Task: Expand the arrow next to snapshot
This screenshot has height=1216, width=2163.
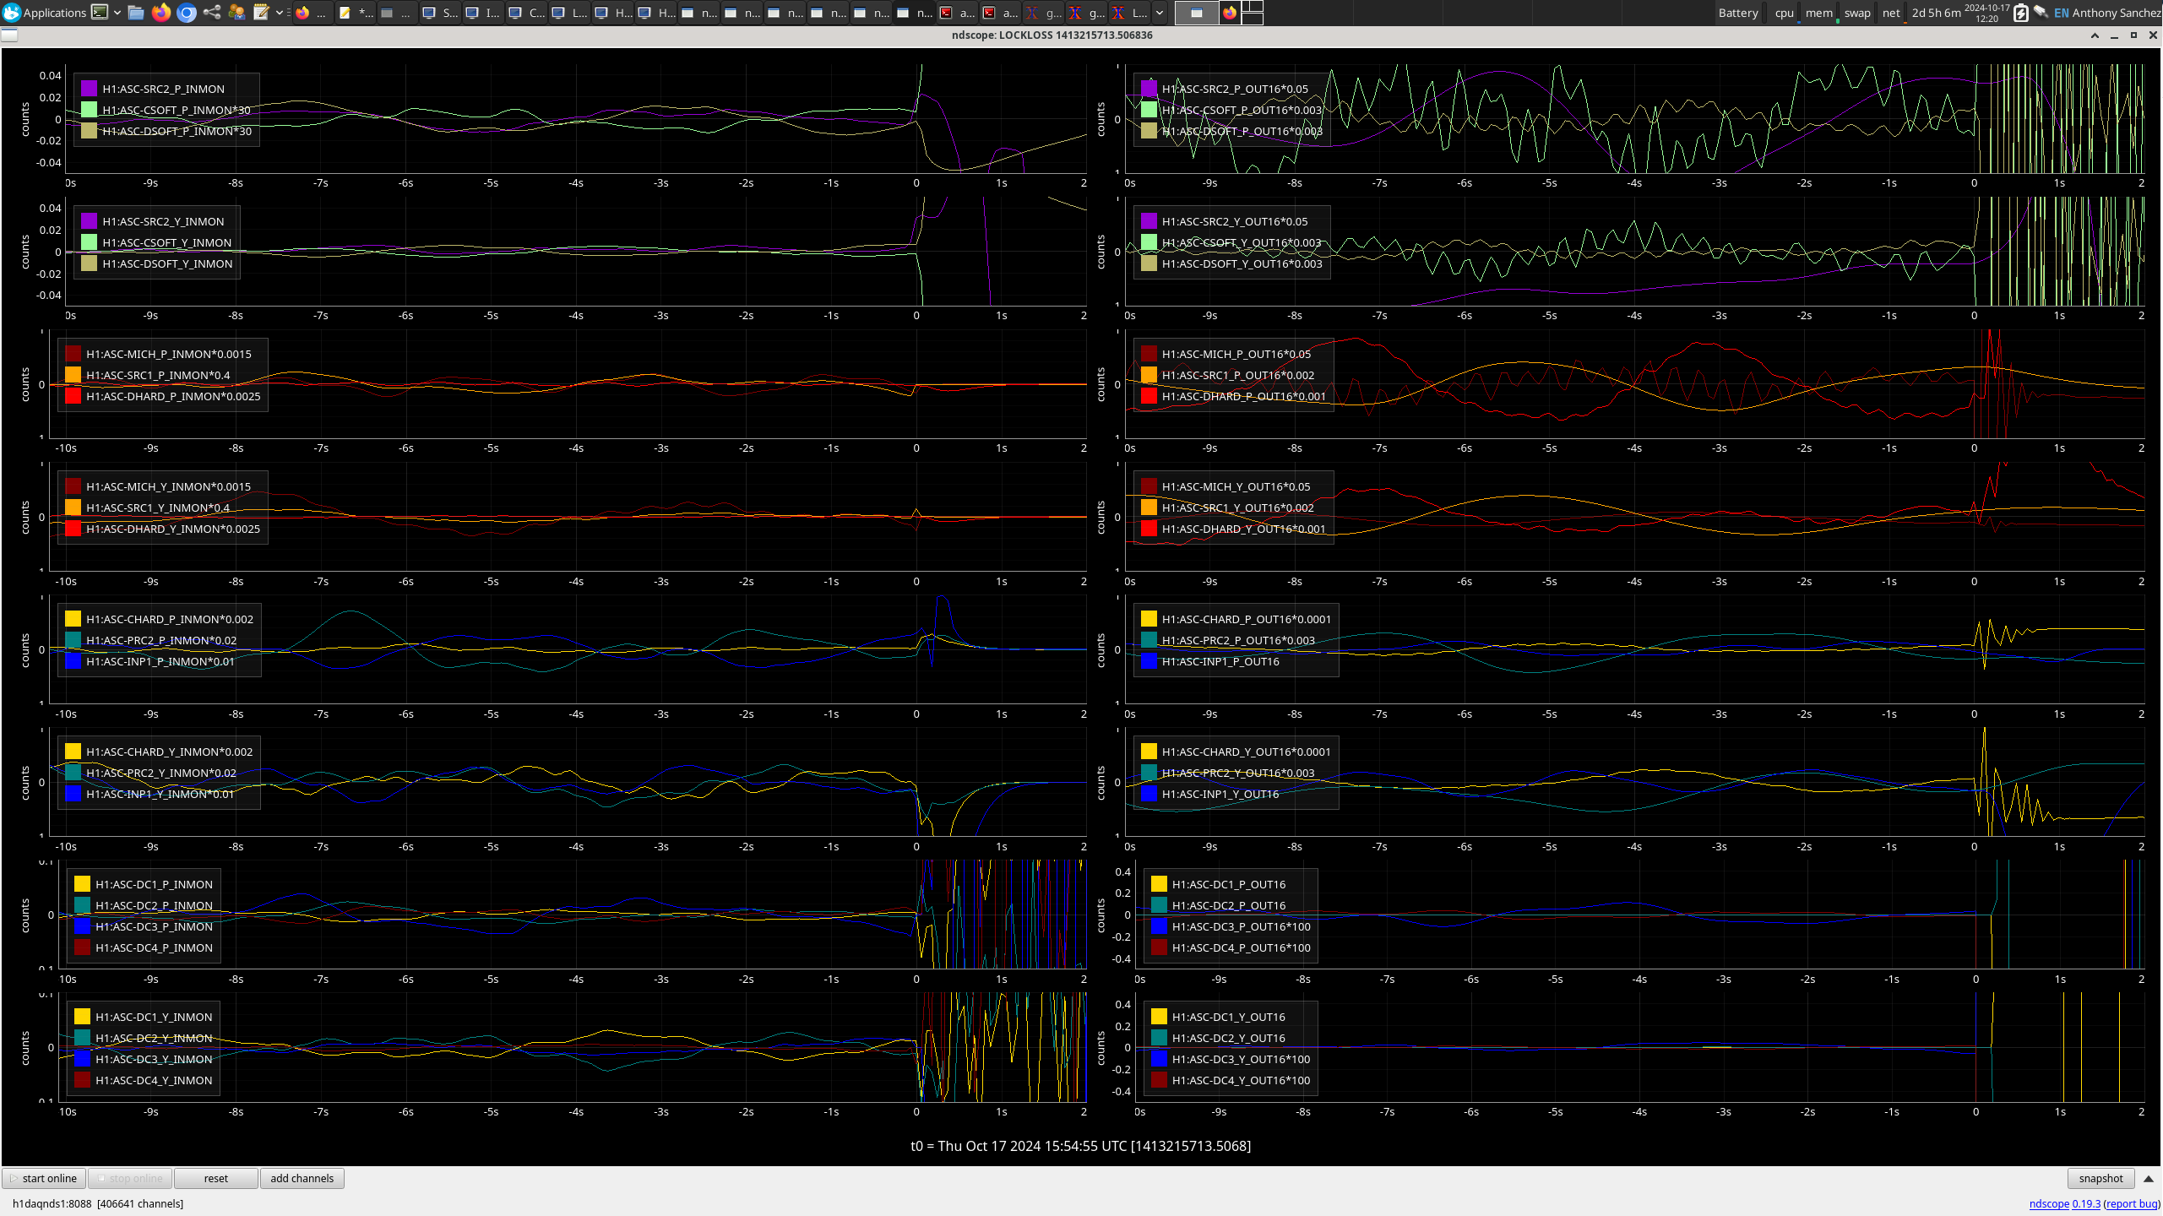Action: coord(2148,1178)
